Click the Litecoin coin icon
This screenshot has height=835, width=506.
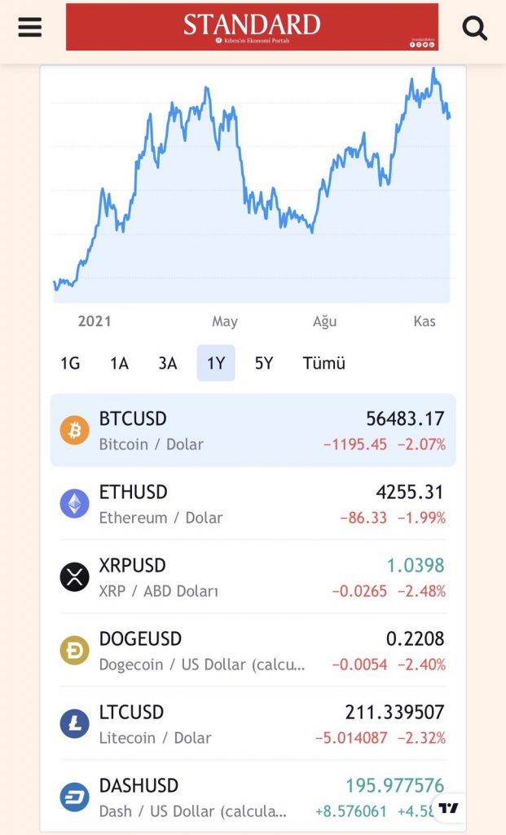pos(75,723)
